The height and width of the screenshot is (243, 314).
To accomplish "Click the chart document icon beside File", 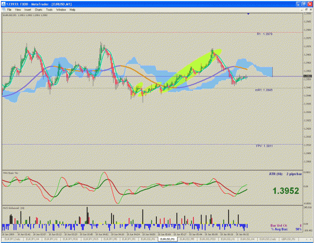I will [x=4, y=10].
